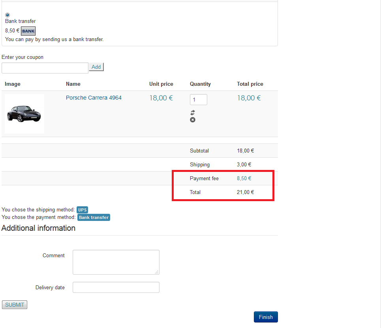The width and height of the screenshot is (381, 328).
Task: Click the 18,00 € unit price of the Porsche
Action: click(161, 98)
